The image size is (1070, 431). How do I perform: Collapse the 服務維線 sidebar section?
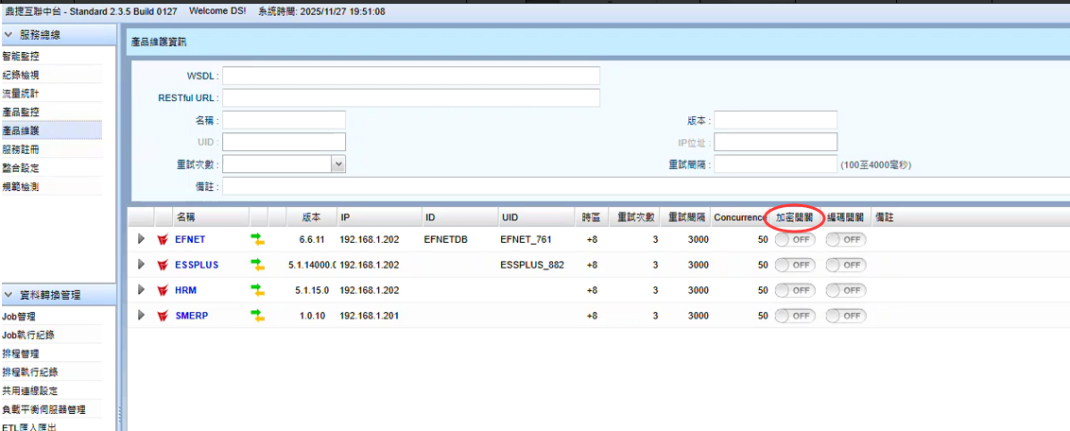[9, 35]
